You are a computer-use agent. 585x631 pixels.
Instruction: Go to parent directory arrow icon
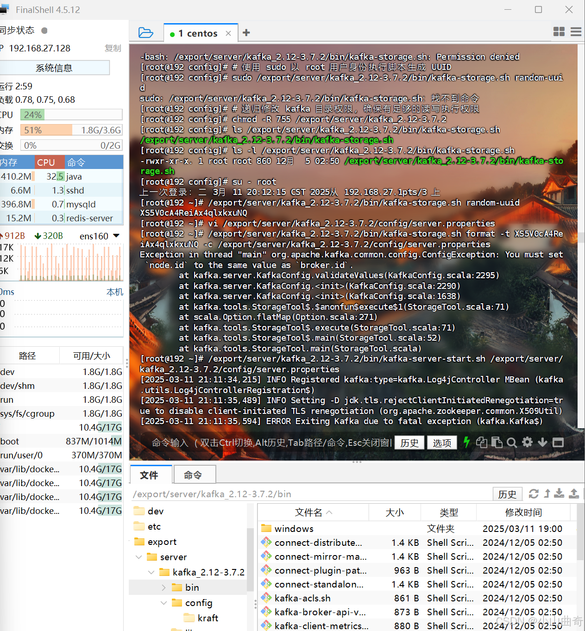[x=547, y=494]
